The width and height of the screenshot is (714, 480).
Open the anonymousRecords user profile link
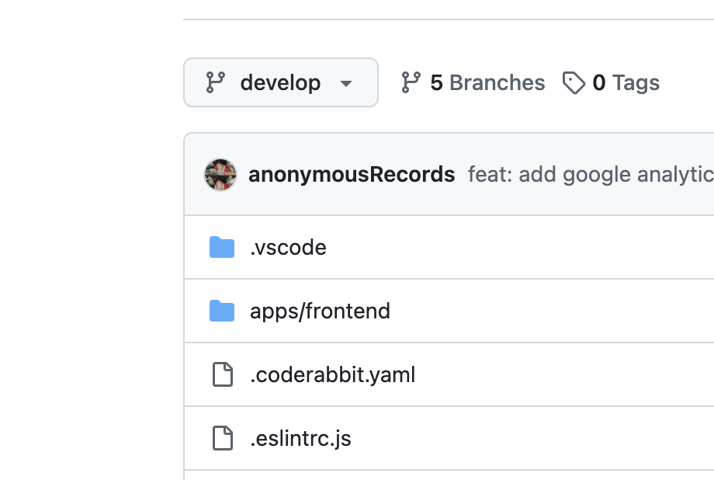(x=352, y=175)
